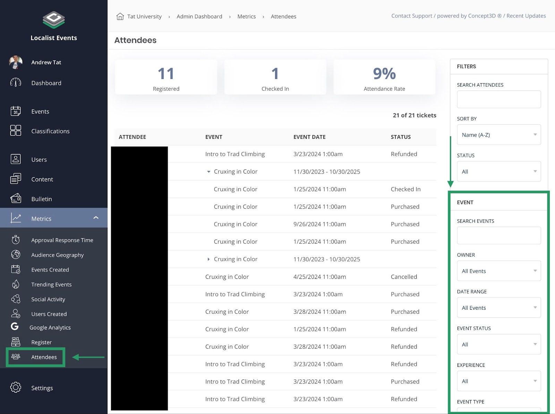Open Google Analytics using the G icon

15,327
